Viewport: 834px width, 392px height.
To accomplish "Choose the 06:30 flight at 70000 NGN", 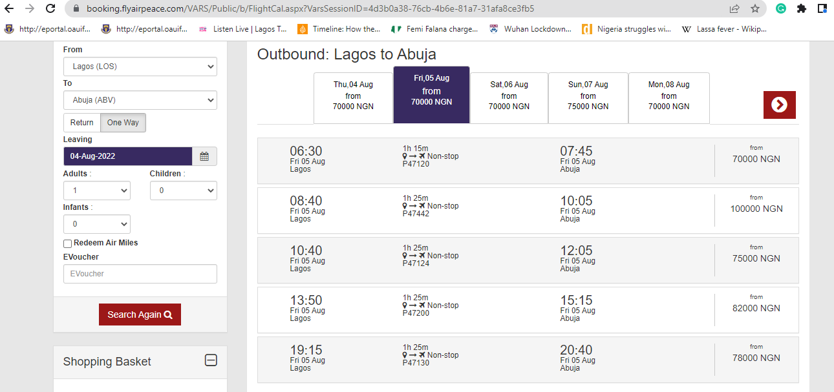I will 528,161.
